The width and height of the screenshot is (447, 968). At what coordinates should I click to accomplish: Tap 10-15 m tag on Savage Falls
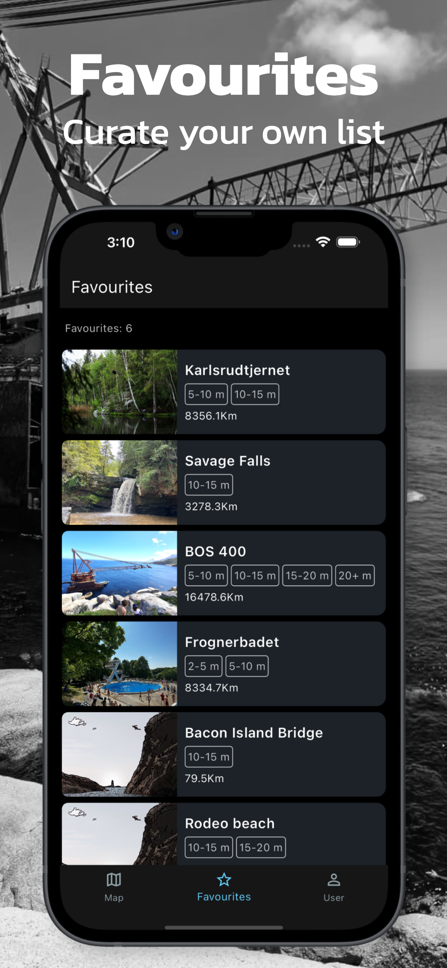pos(209,485)
